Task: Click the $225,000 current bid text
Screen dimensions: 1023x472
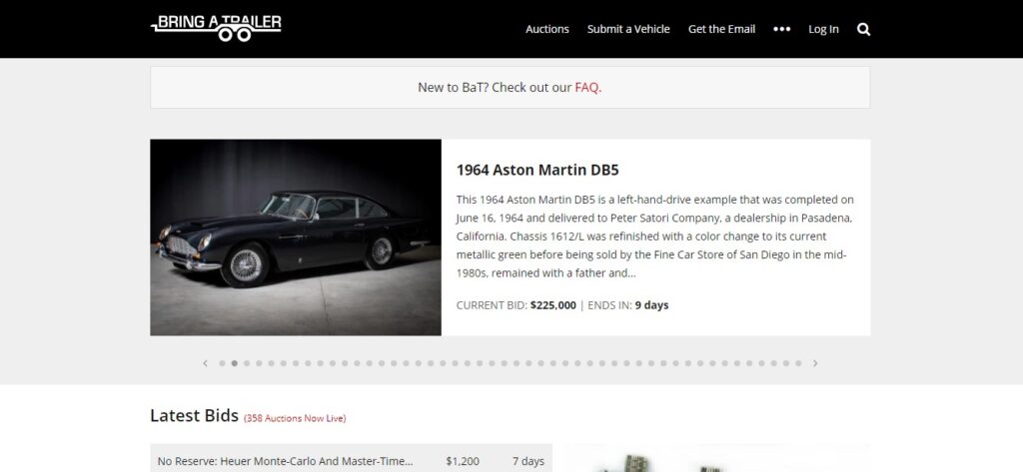Action: coord(553,305)
